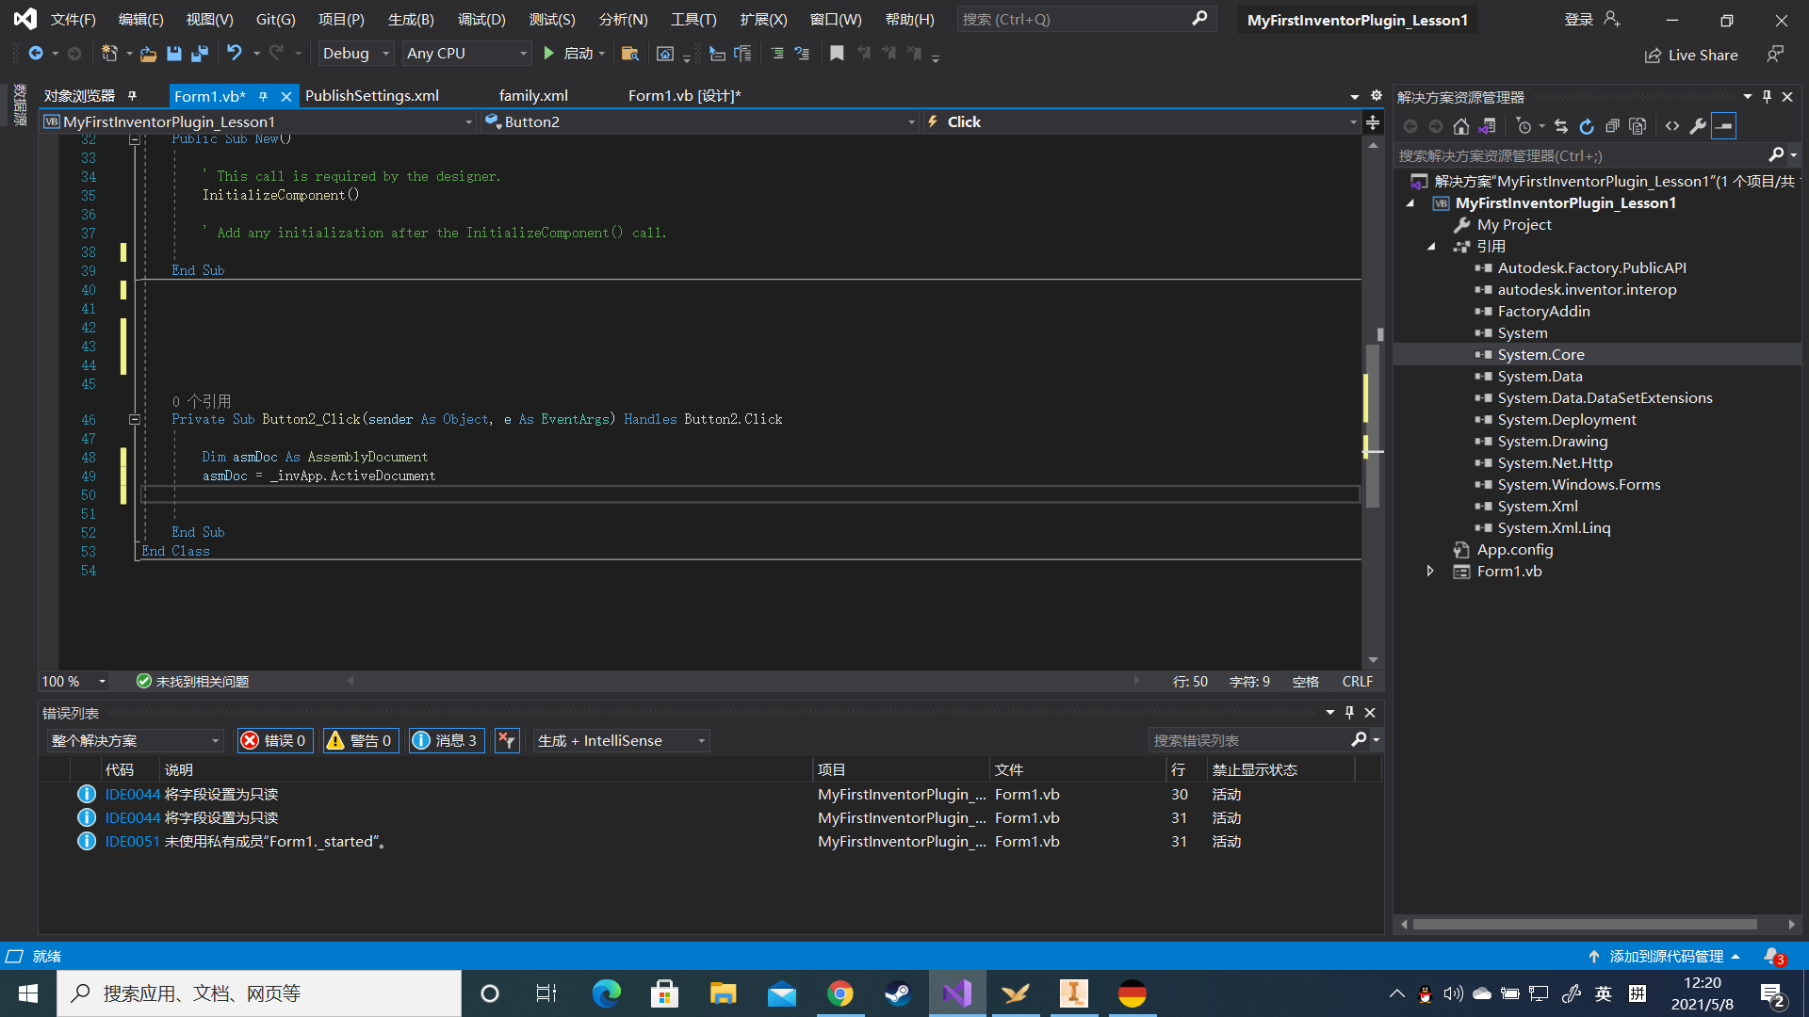This screenshot has width=1809, height=1017.
Task: Click View Code icon in Solution Explorer
Action: click(x=1672, y=126)
